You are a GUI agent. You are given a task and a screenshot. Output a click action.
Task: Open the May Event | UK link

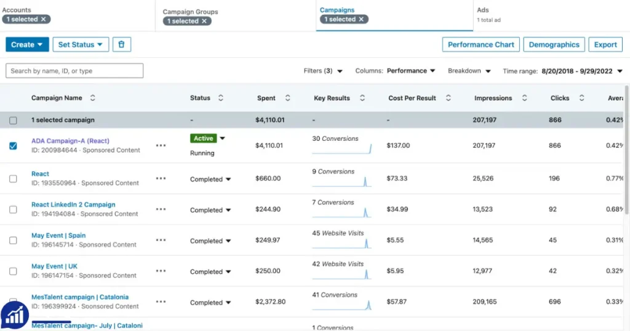[54, 266]
